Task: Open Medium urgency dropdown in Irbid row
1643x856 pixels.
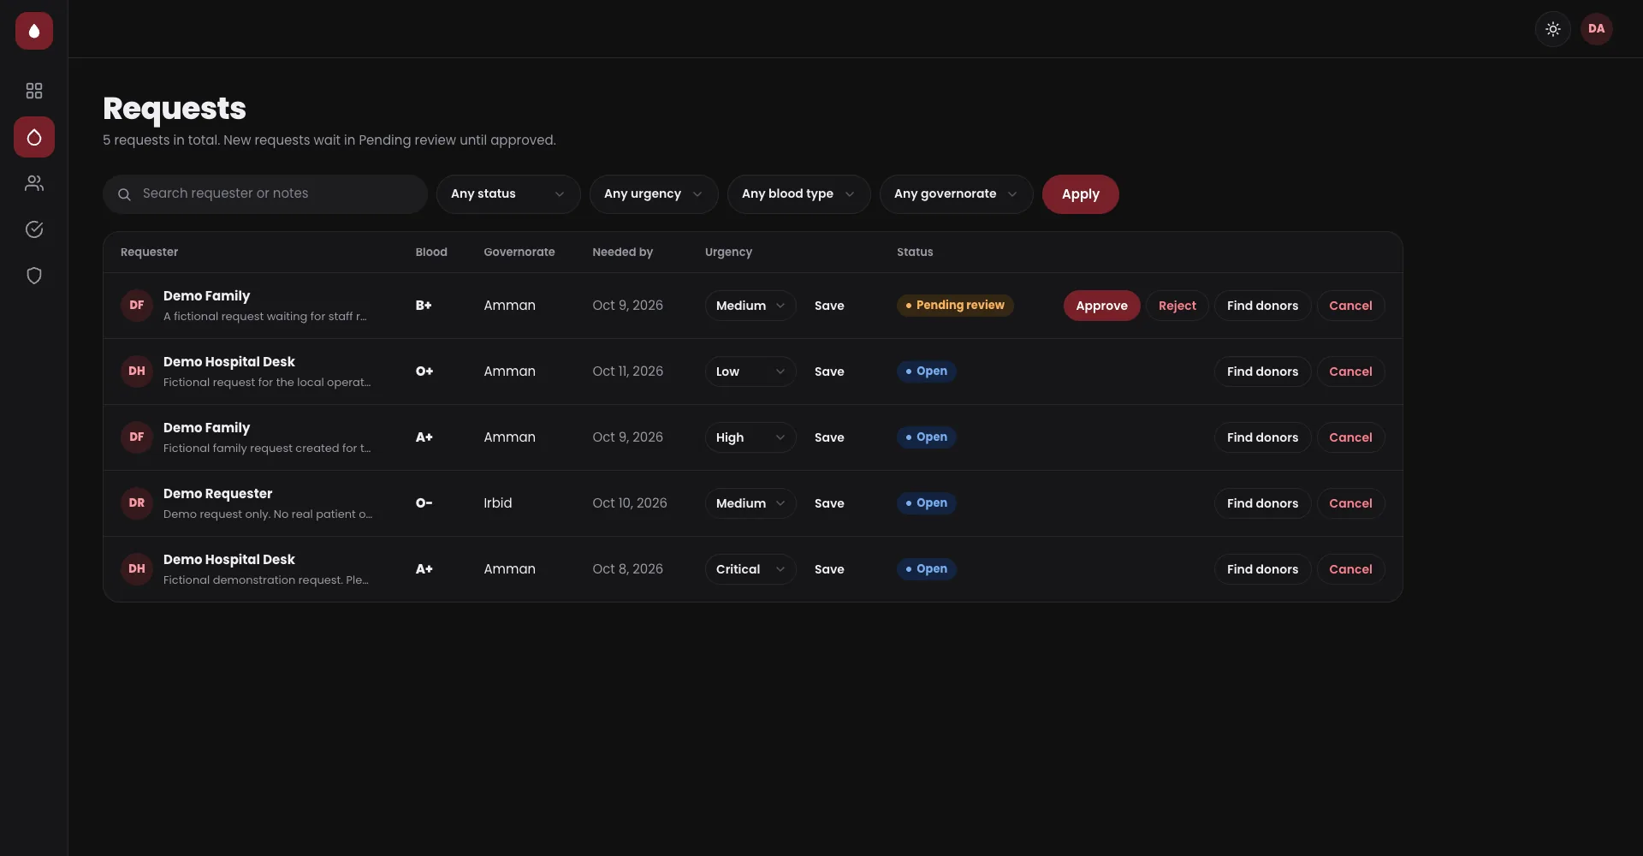Action: 750,503
